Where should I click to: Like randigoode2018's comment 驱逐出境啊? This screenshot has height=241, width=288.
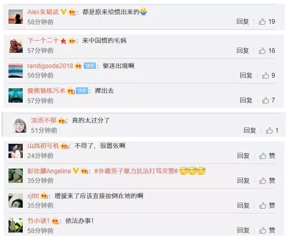click(x=265, y=76)
